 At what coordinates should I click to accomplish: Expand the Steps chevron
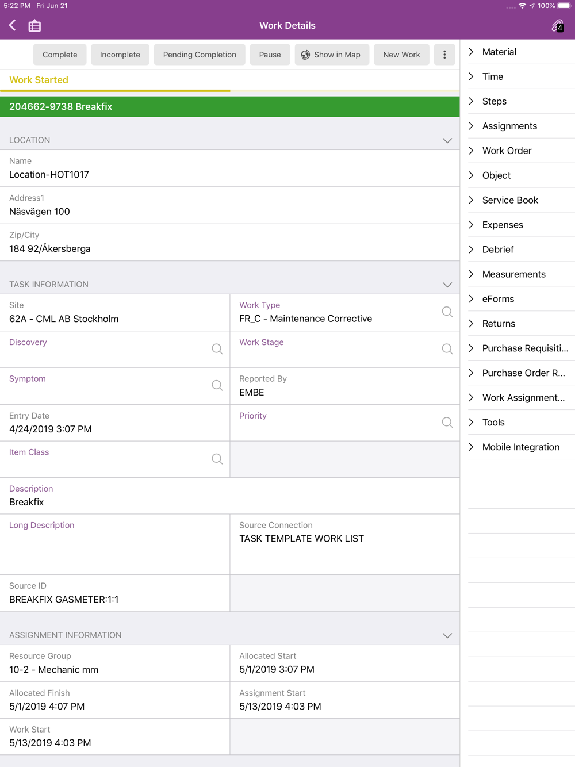click(x=471, y=101)
